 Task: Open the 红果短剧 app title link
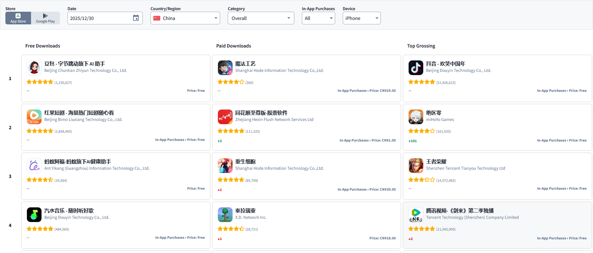(x=79, y=113)
